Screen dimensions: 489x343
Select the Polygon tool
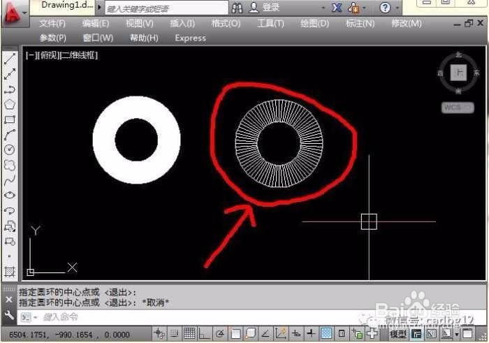click(10, 105)
